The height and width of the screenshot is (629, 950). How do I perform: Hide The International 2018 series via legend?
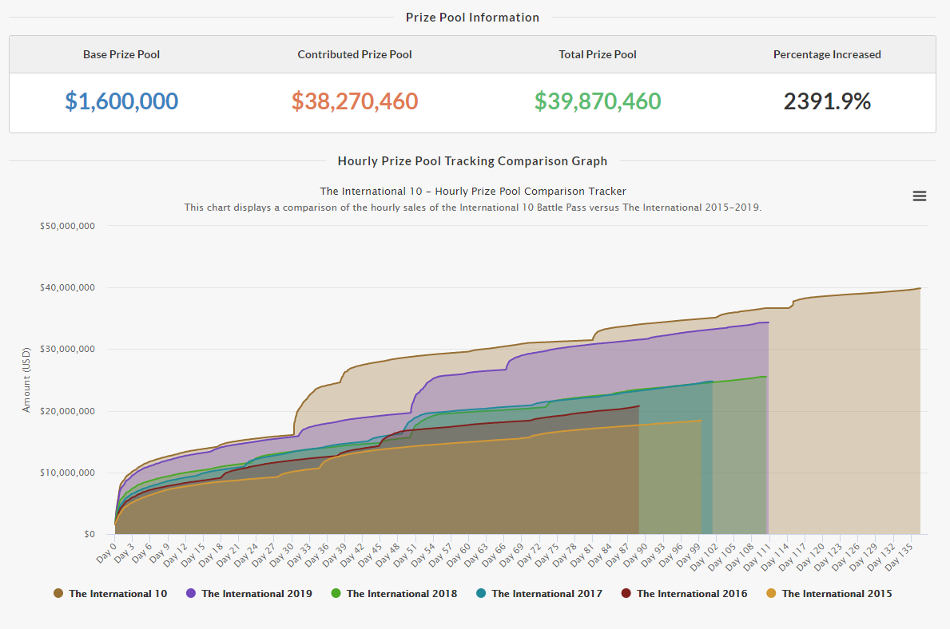[x=394, y=593]
